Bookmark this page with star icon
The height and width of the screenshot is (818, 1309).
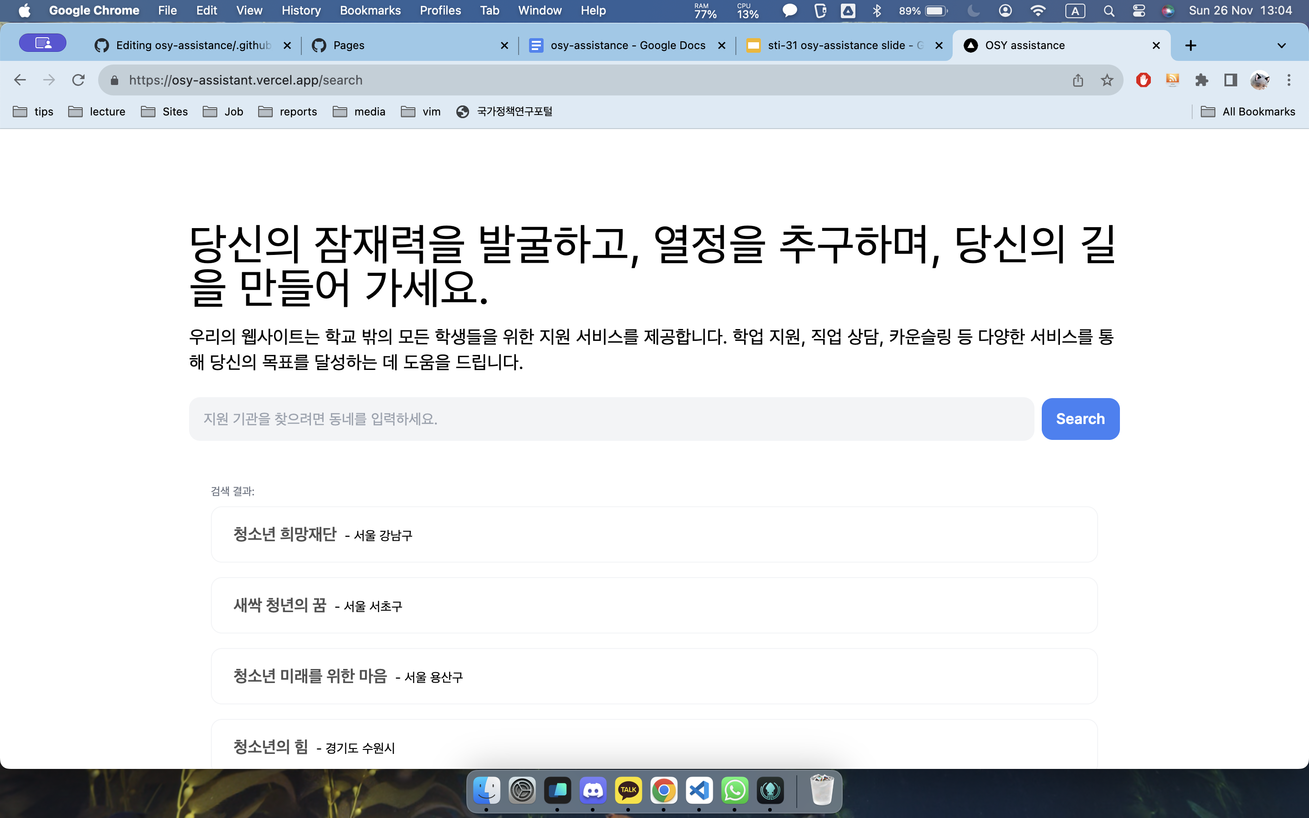tap(1107, 80)
